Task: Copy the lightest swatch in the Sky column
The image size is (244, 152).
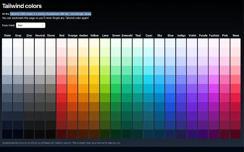Action: click(159, 43)
